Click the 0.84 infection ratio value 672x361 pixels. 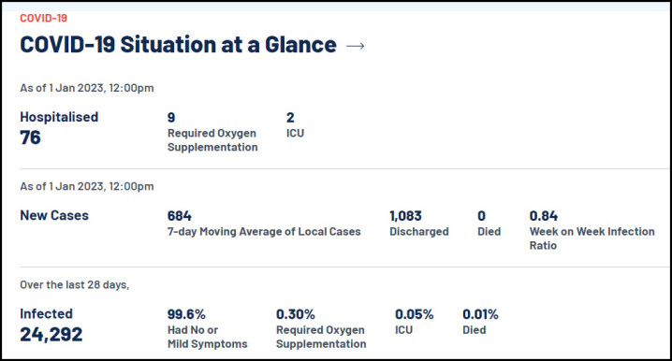[x=544, y=216]
